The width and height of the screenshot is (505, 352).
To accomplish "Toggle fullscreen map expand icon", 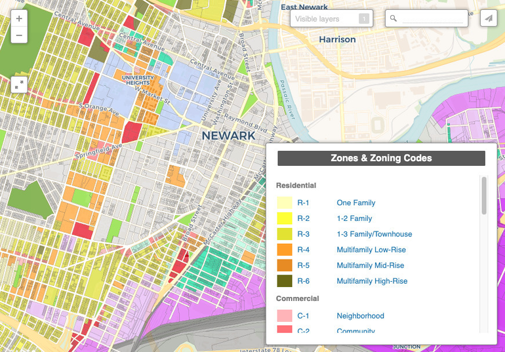I will tap(19, 84).
